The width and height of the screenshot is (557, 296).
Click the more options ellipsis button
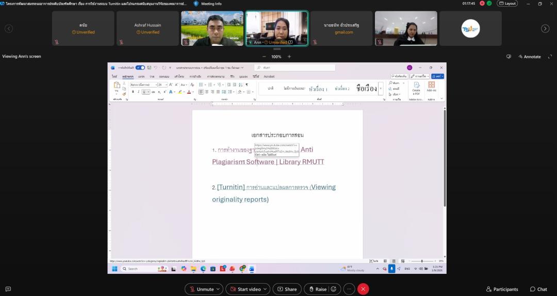click(349, 289)
